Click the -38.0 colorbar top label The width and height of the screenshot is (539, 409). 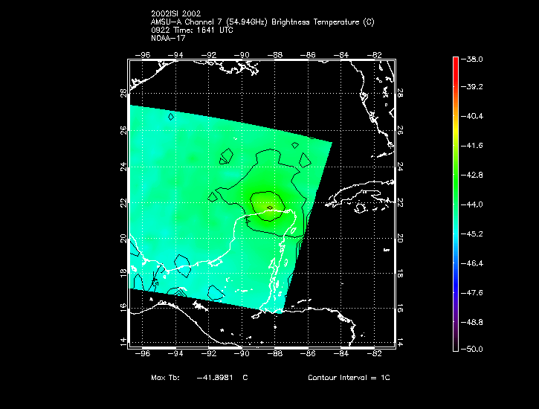pos(471,59)
